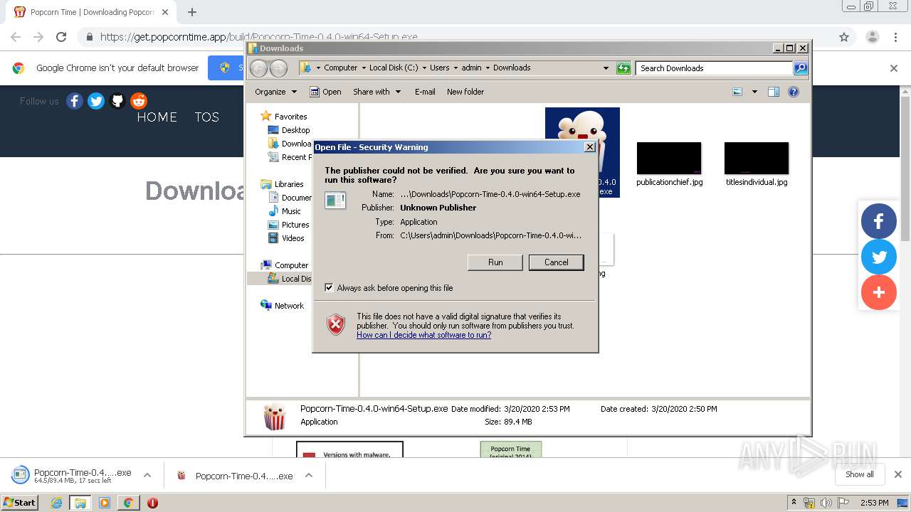Select the titlesindividual.jpg file
911x512 pixels.
click(x=757, y=164)
